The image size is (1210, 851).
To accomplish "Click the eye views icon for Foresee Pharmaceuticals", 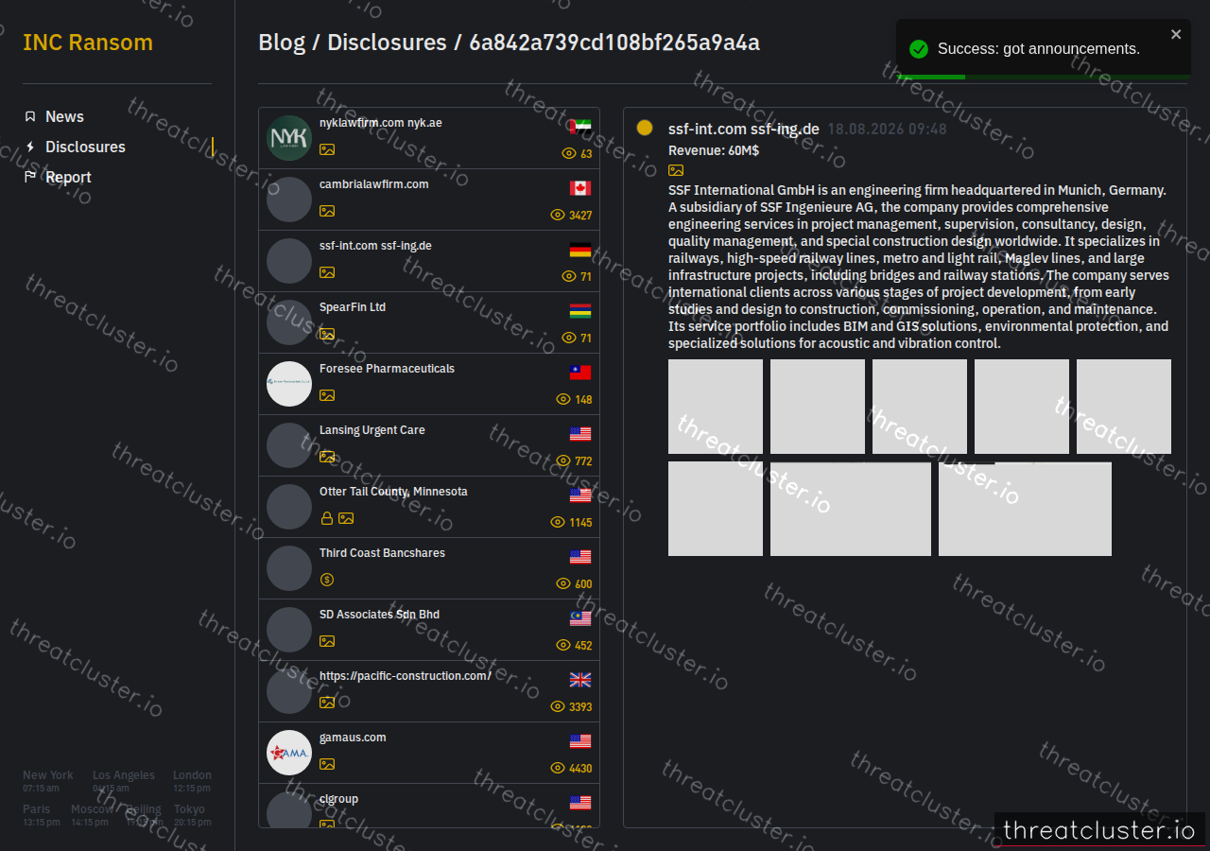I will (563, 399).
